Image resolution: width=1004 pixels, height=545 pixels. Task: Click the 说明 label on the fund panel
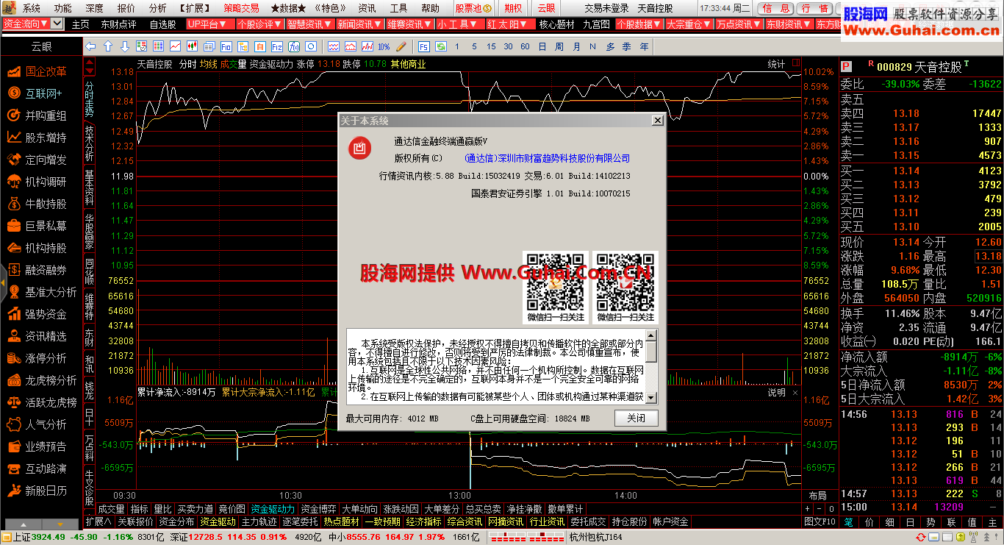tap(777, 393)
